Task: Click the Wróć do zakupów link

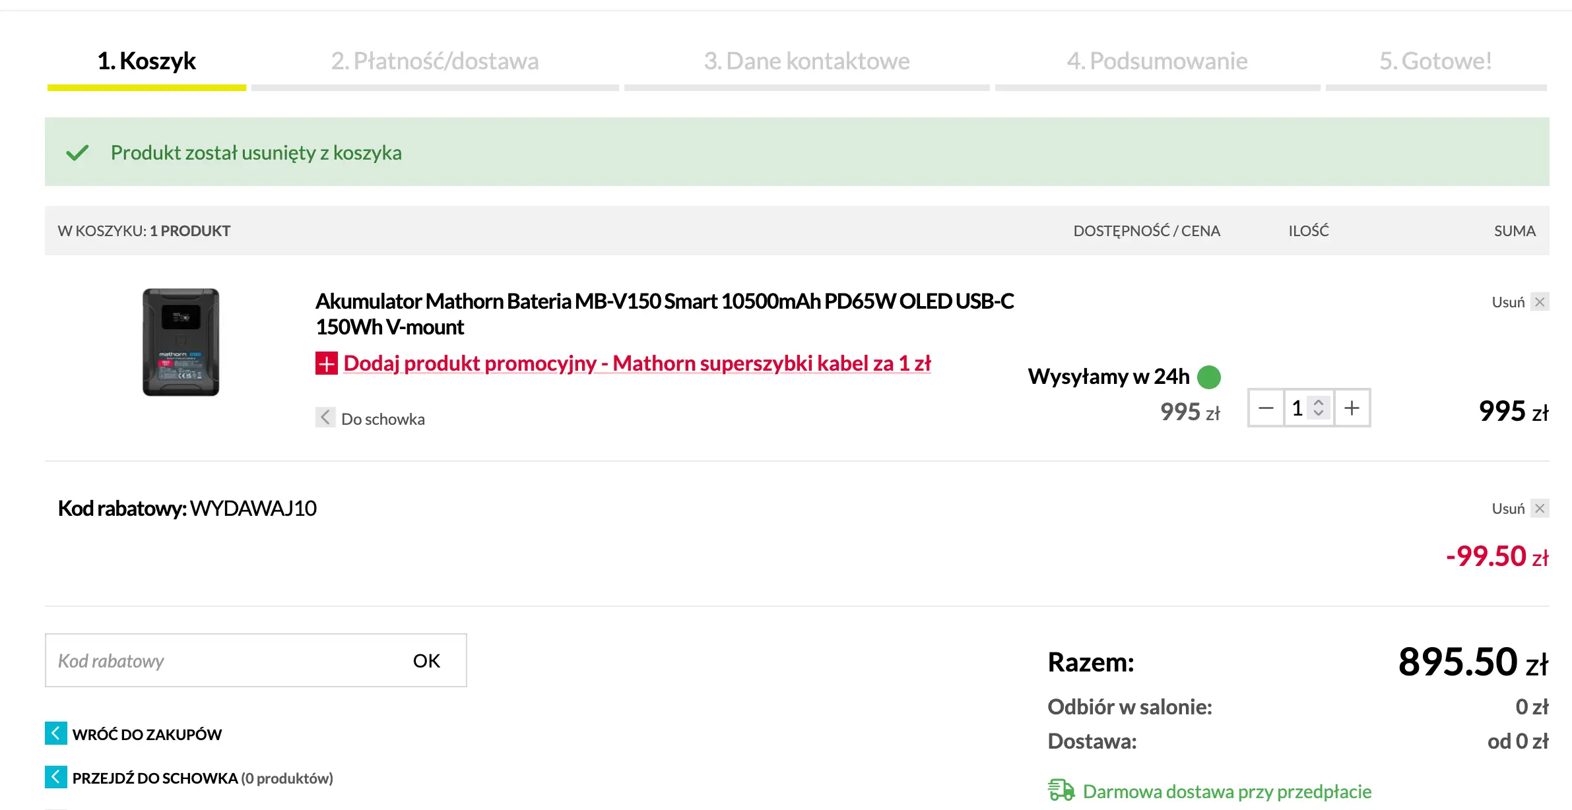Action: click(x=147, y=734)
